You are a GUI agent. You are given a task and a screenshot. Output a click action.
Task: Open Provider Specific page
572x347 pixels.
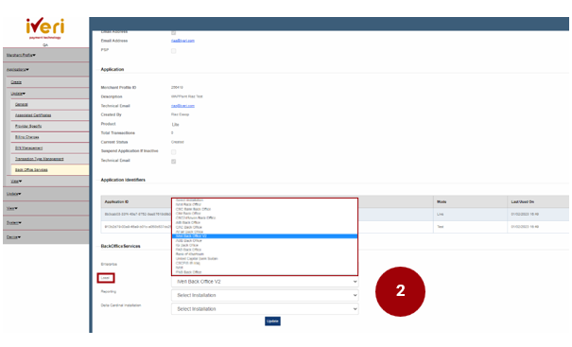28,126
